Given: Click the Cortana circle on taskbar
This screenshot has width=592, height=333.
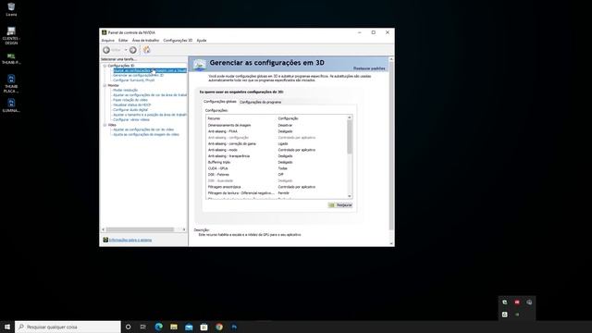Looking at the screenshot, I should 128,327.
